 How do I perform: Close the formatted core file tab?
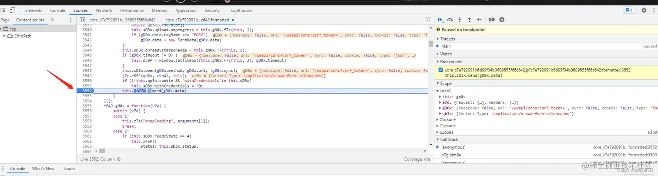(233, 20)
